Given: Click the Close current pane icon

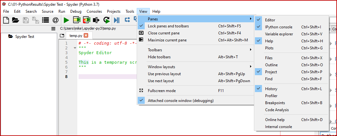Looking at the screenshot, I should click(x=141, y=33).
